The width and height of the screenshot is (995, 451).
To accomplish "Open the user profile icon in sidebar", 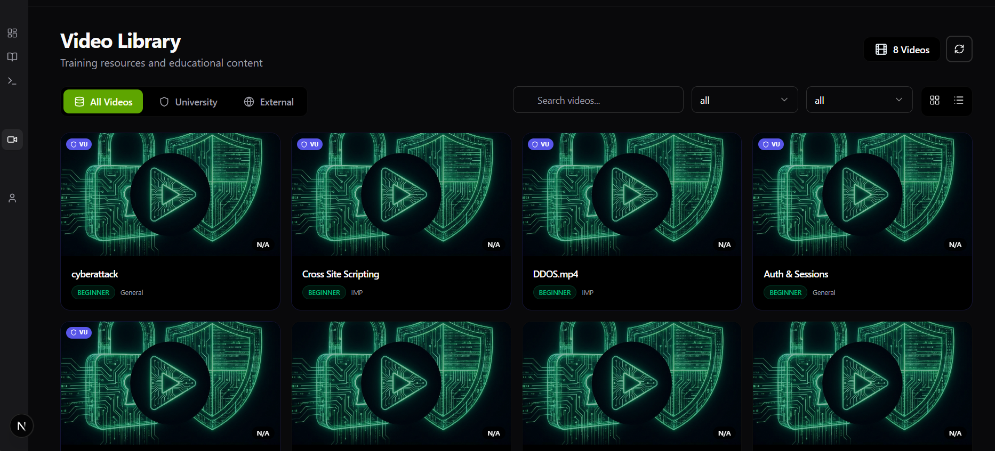I will pyautogui.click(x=12, y=198).
